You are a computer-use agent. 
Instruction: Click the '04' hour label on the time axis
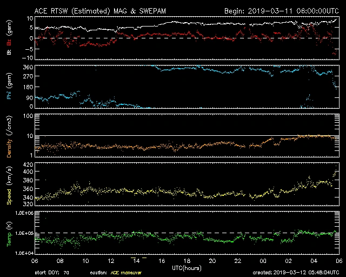[314, 261]
